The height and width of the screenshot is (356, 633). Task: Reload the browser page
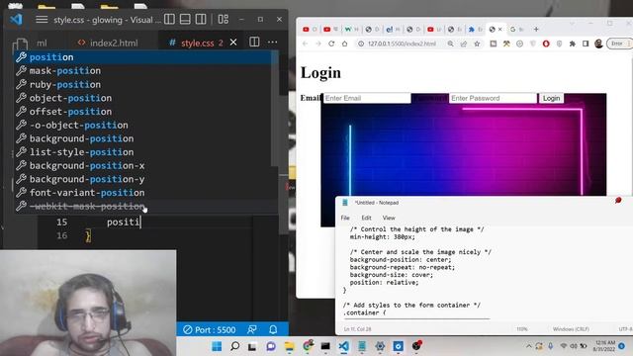[x=331, y=44]
